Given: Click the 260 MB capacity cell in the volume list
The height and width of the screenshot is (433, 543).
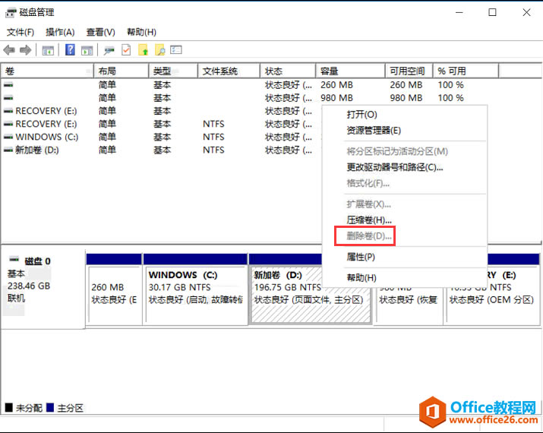Looking at the screenshot, I should coord(336,85).
